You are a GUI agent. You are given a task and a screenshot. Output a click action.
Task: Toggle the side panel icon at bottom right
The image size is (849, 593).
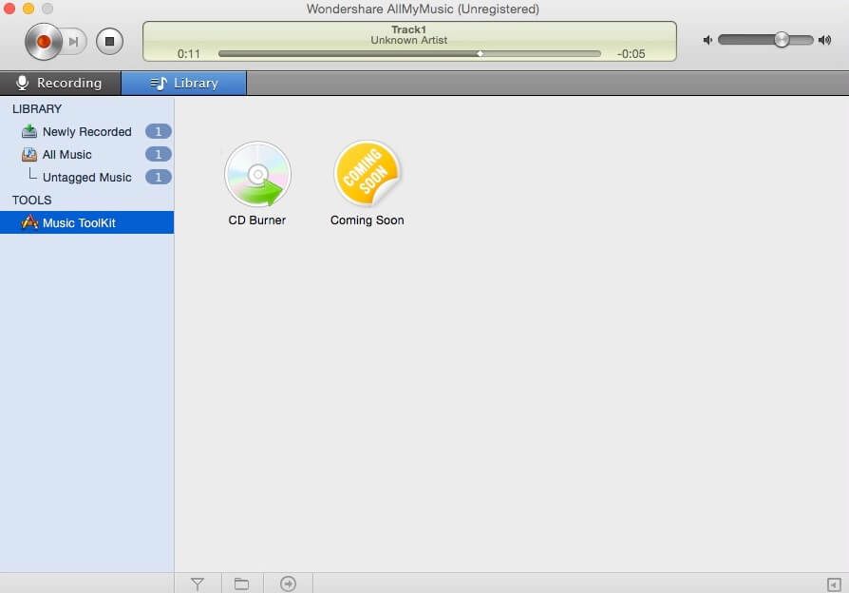[x=834, y=584]
